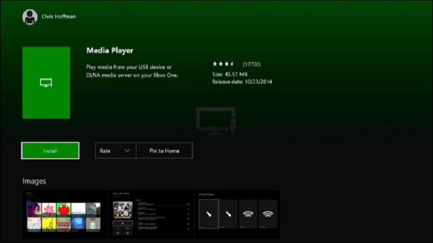Click the Images section heading

coord(34,181)
